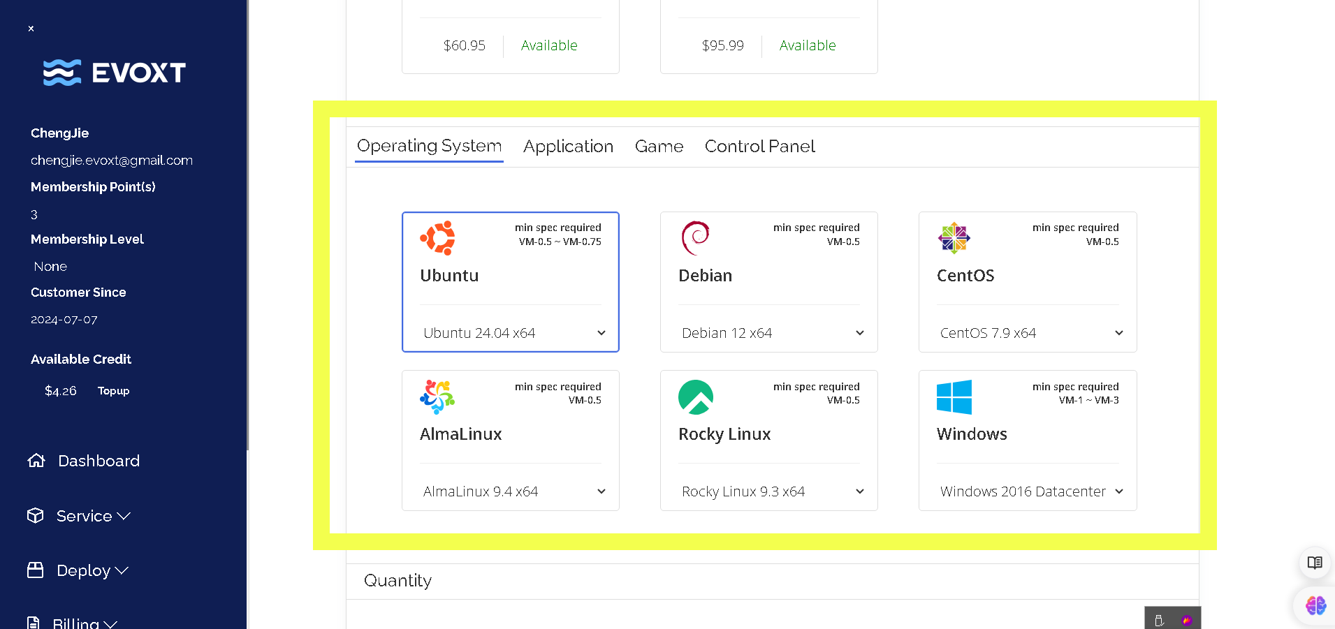Click the $4.26 available credit amount
Viewport: 1335px width, 629px height.
click(x=61, y=391)
